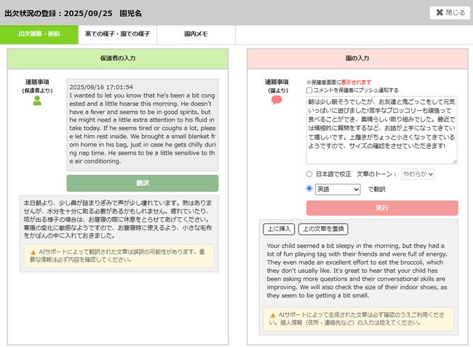The image size is (473, 347).
Task: Open the 英語 language dropdown
Action: tap(339, 189)
